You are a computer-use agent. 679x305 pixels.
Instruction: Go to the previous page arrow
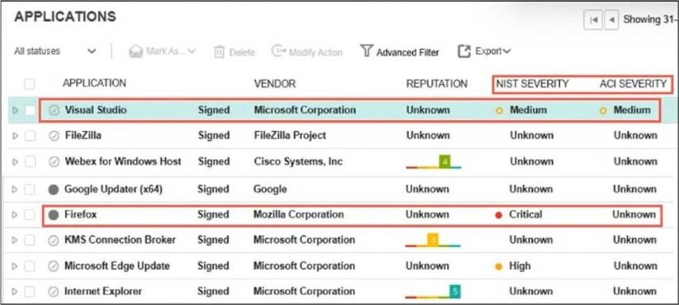coord(611,20)
